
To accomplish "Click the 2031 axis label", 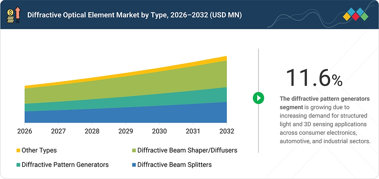I will (x=193, y=131).
